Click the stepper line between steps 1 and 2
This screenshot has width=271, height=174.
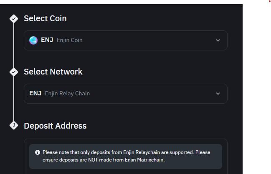click(14, 46)
